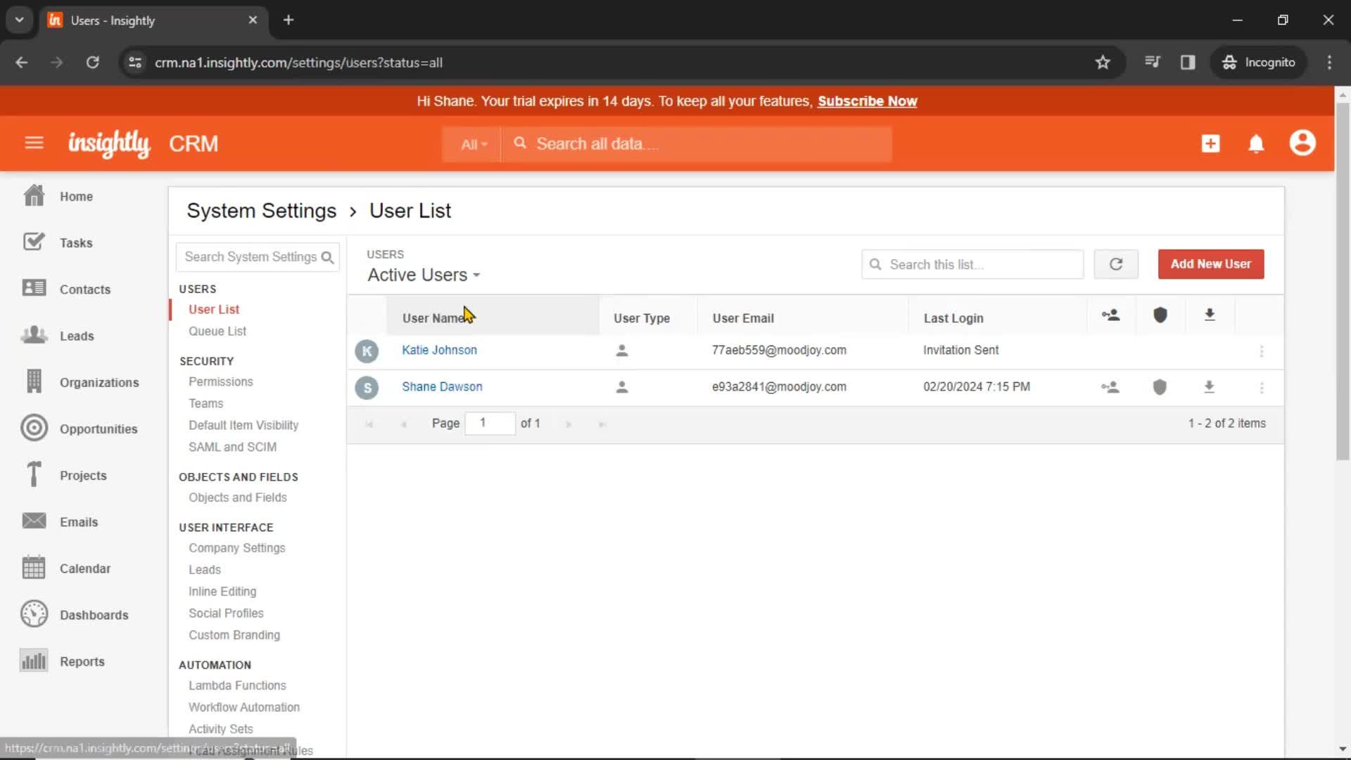Open the notifications bell

point(1256,144)
